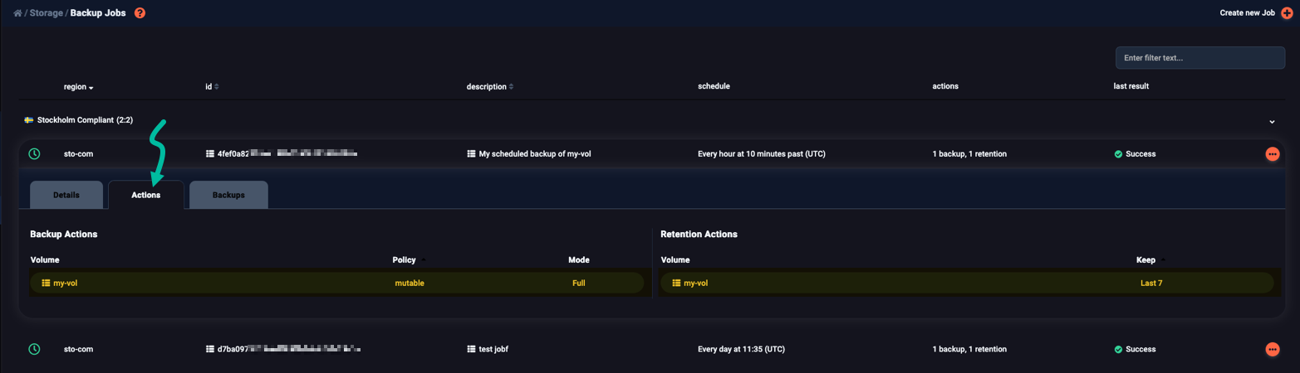Select my-vol row in Backup Actions
Image resolution: width=1300 pixels, height=373 pixels.
336,283
